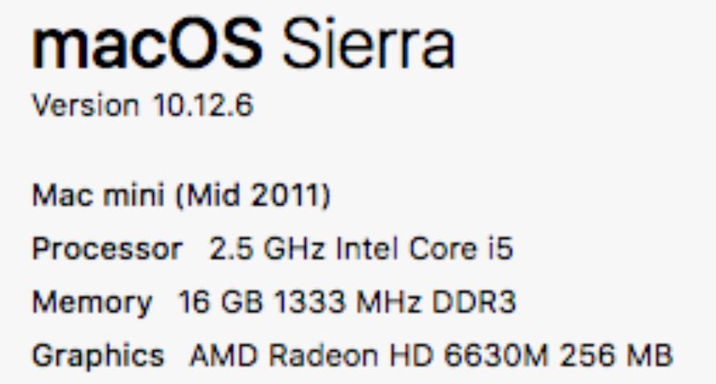Click the "Memory" label
Image resolution: width=716 pixels, height=384 pixels.
(92, 303)
